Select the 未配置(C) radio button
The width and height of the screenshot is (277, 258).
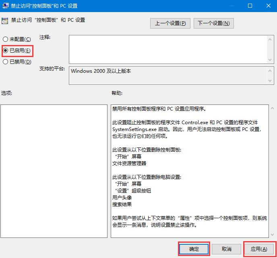point(5,39)
